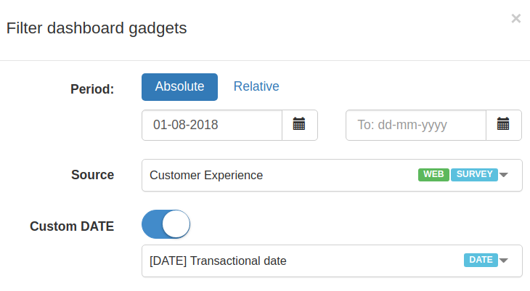The width and height of the screenshot is (530, 291).
Task: Expand the Transactional date dropdown arrow
Action: click(x=504, y=261)
